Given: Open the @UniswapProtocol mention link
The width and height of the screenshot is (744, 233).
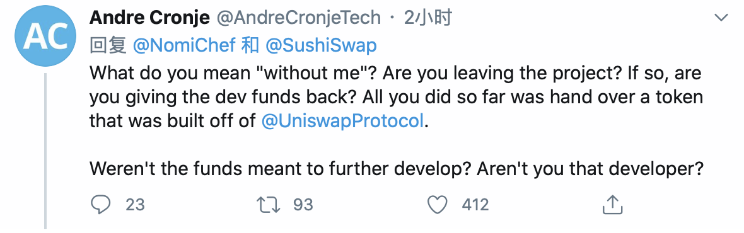Looking at the screenshot, I should (x=342, y=121).
